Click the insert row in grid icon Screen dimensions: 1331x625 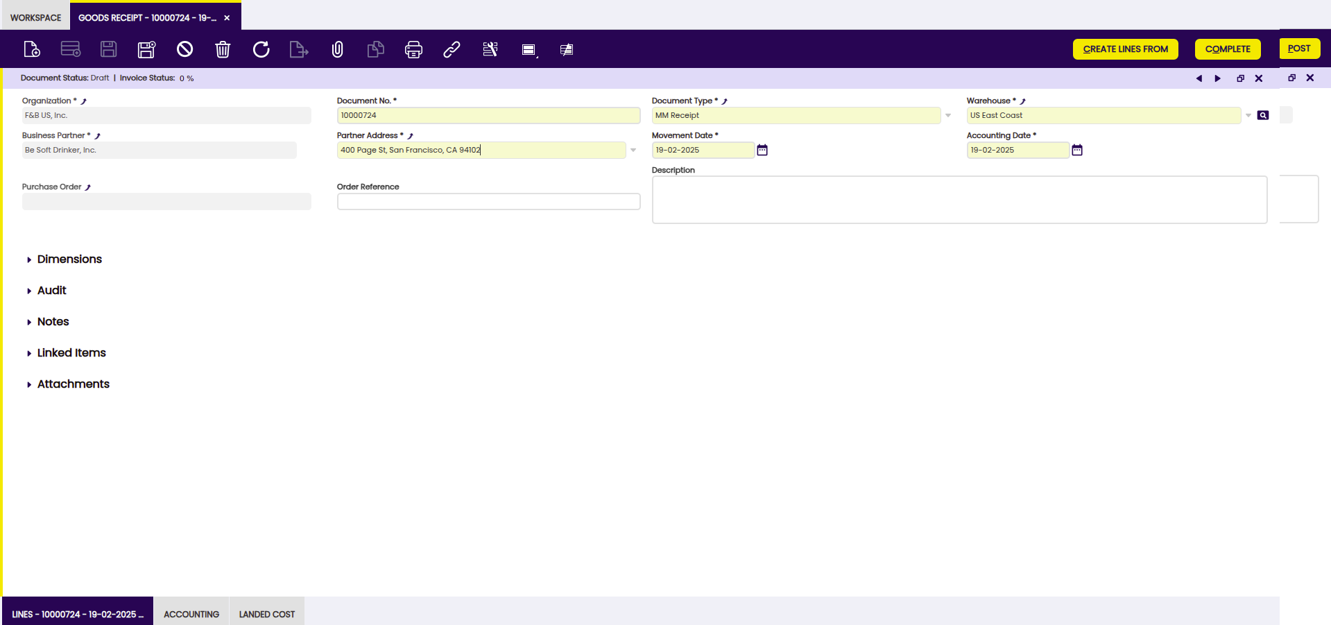[71, 49]
